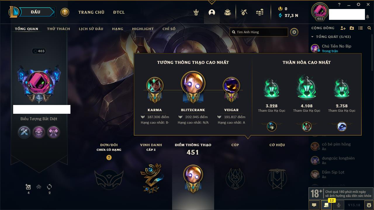Viewport: 374px width, 210px height.
Task: Click the yellow exclamation alert icon
Action: click(x=65, y=12)
